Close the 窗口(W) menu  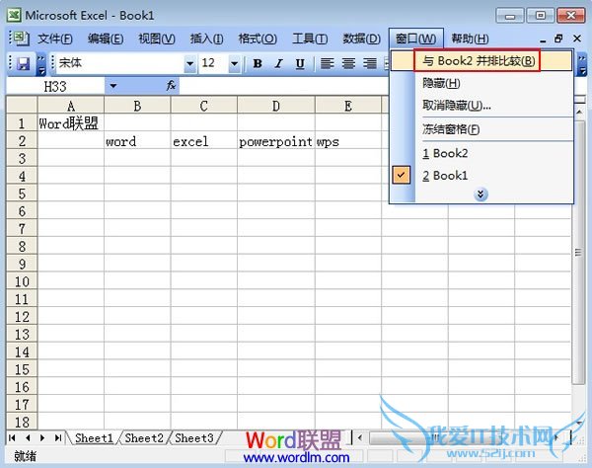pyautogui.click(x=416, y=39)
